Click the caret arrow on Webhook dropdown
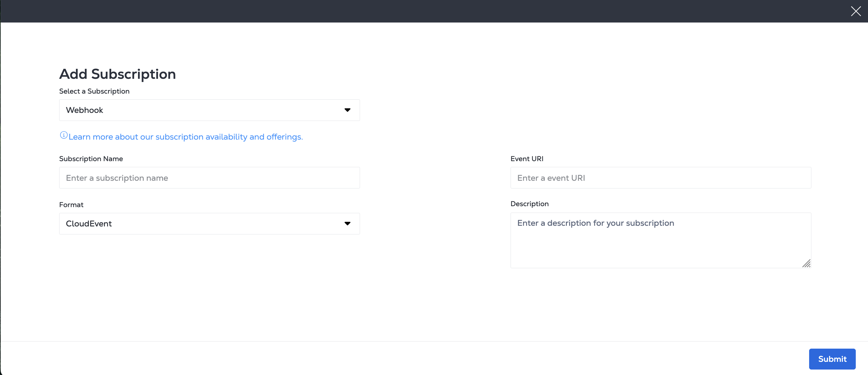This screenshot has height=375, width=868. tap(347, 110)
